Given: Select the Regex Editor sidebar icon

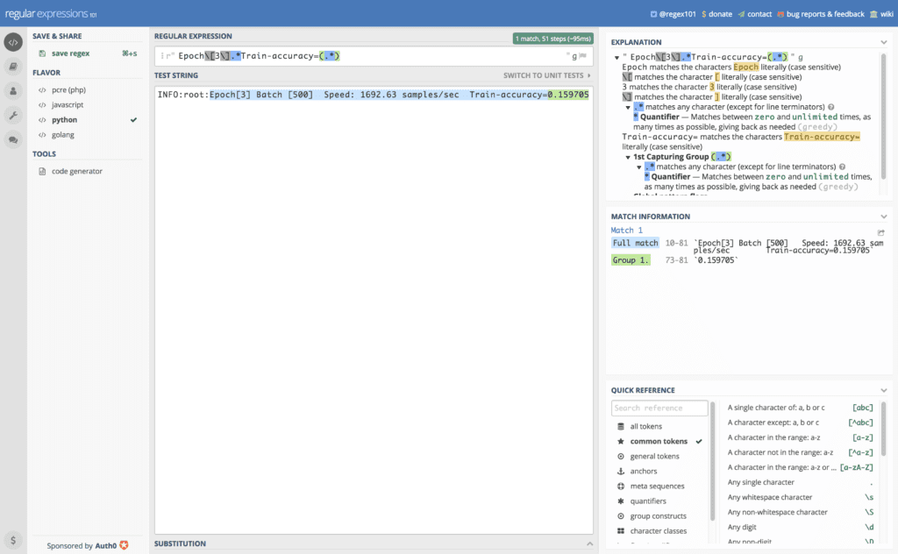Looking at the screenshot, I should tap(12, 42).
